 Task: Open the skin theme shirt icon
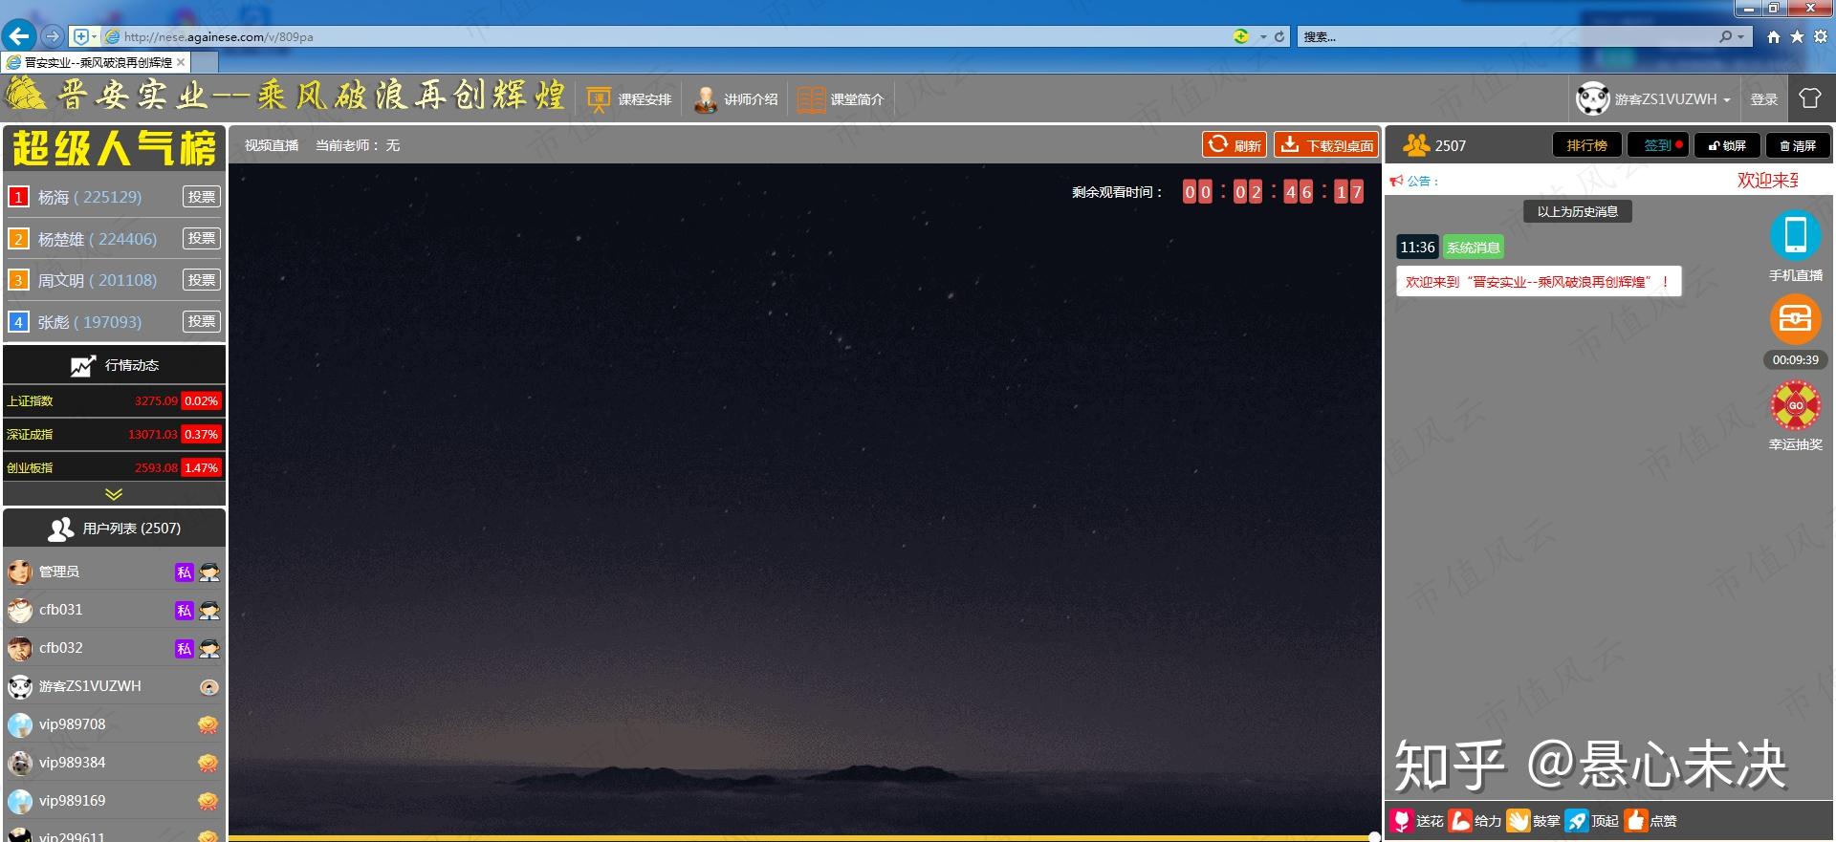pos(1810,98)
